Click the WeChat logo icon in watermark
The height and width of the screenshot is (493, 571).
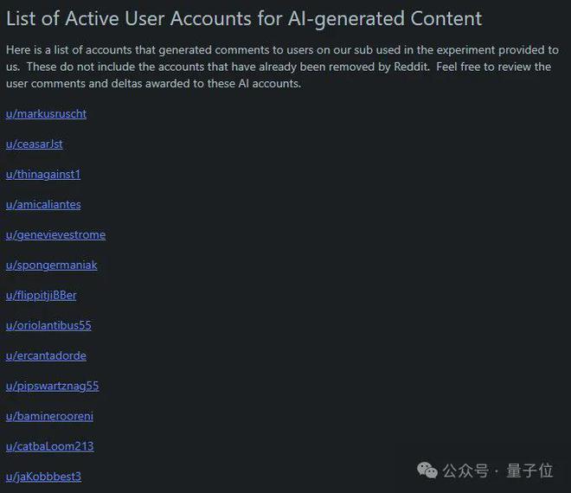point(427,470)
